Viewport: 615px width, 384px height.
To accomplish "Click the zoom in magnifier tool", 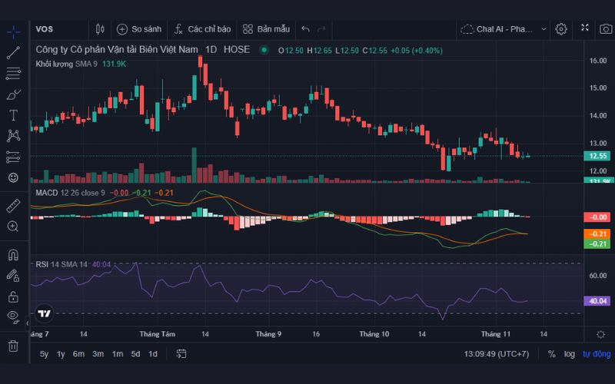I will click(x=13, y=227).
